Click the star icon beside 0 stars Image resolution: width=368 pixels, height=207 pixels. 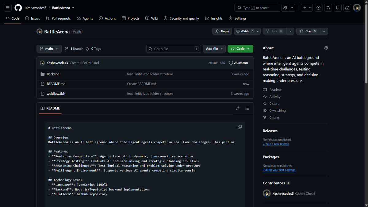click(265, 104)
